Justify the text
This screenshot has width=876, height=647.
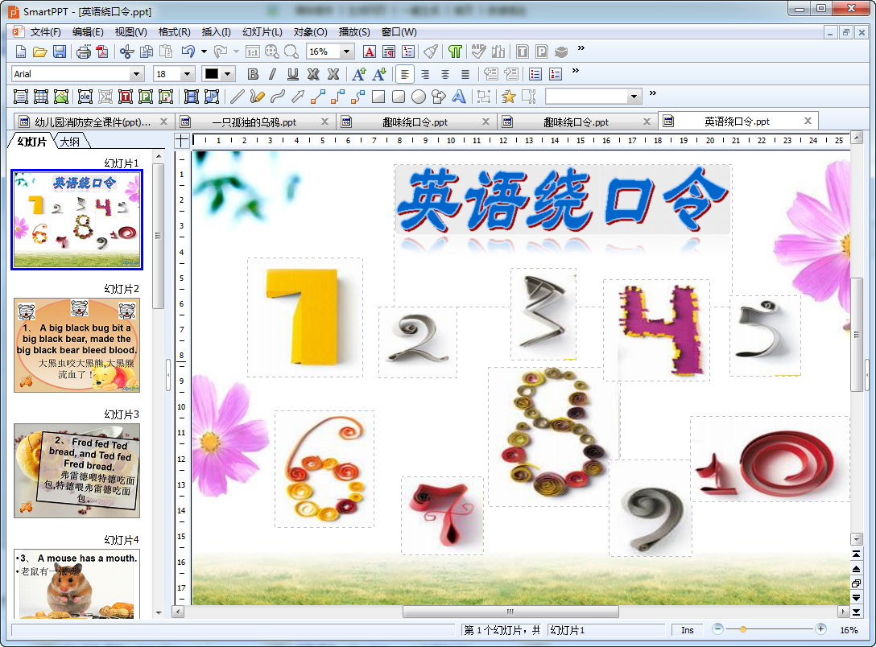tap(465, 74)
